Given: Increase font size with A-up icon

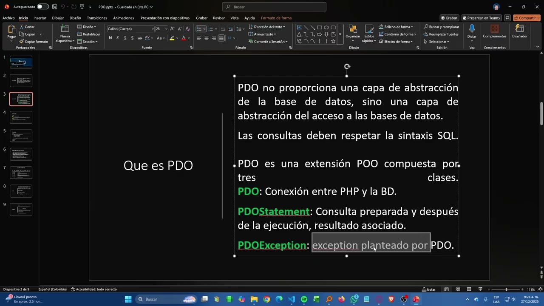Looking at the screenshot, I should click(x=172, y=29).
